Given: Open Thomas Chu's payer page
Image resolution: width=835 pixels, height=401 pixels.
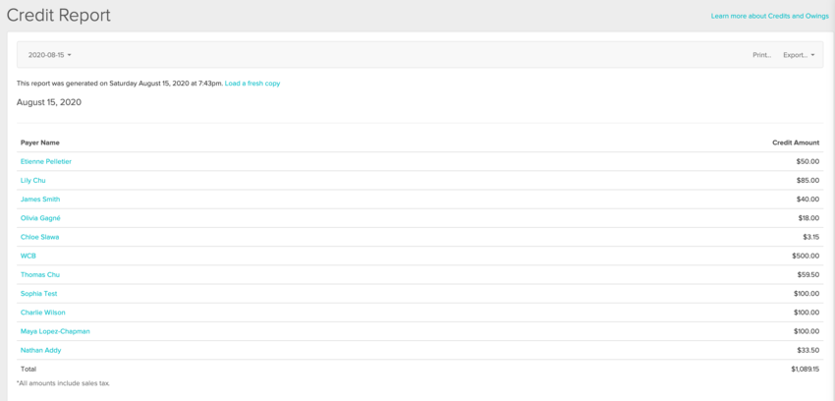Looking at the screenshot, I should tap(40, 275).
